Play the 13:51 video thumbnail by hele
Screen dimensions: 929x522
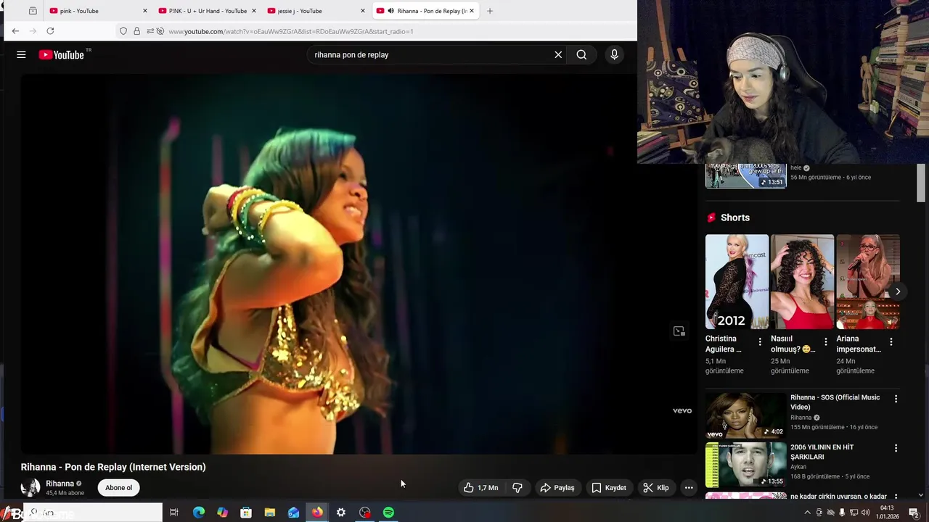pyautogui.click(x=746, y=175)
